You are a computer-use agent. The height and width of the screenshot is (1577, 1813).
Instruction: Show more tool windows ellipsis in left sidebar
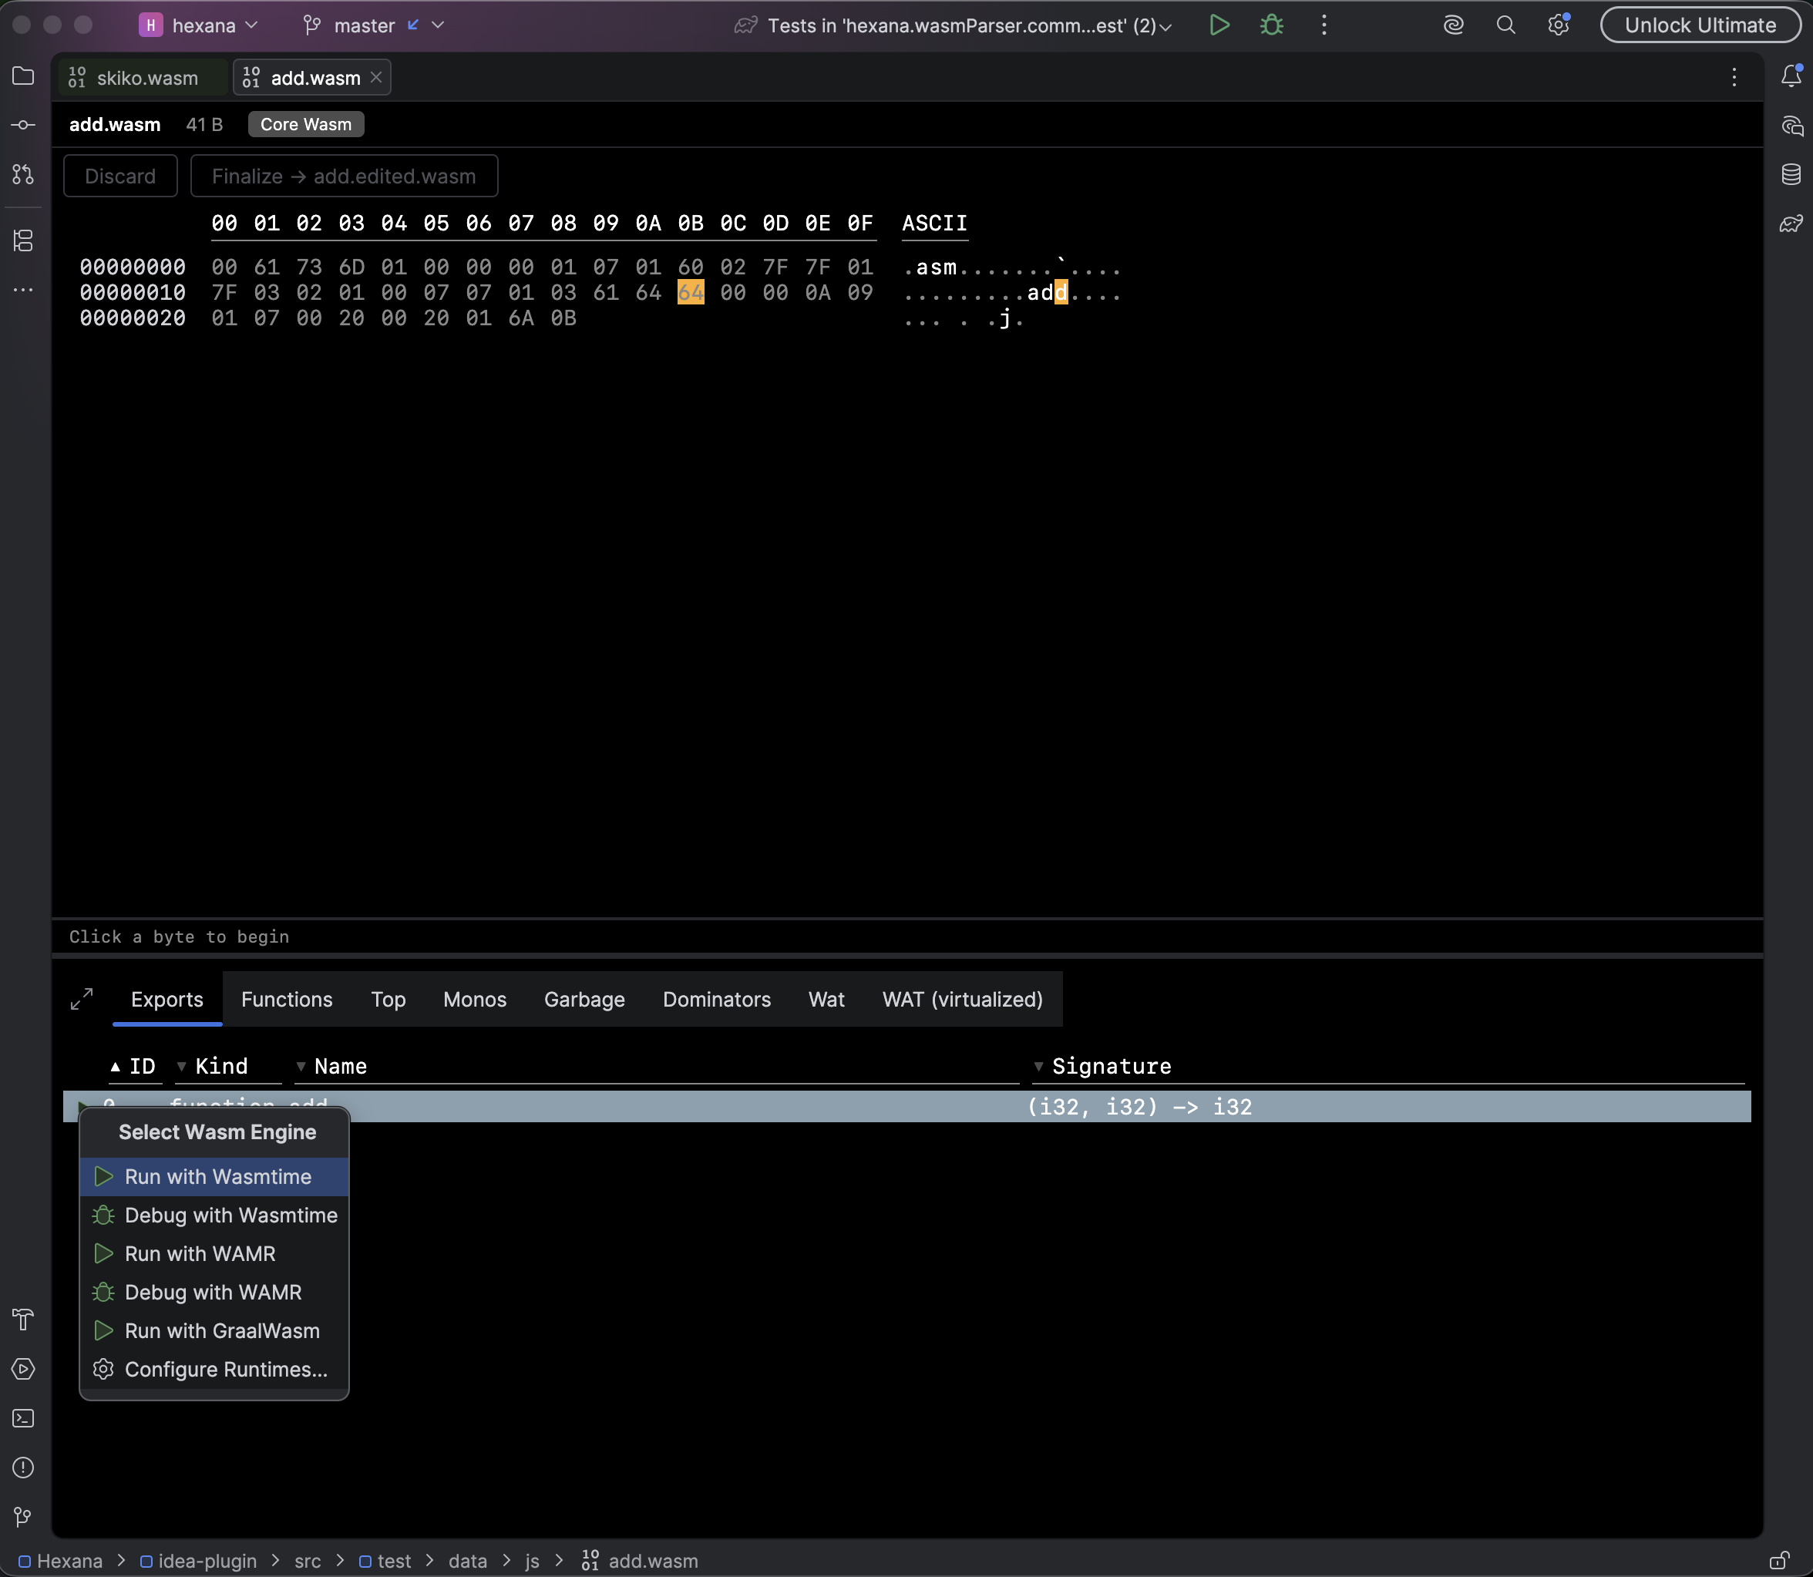click(x=24, y=290)
